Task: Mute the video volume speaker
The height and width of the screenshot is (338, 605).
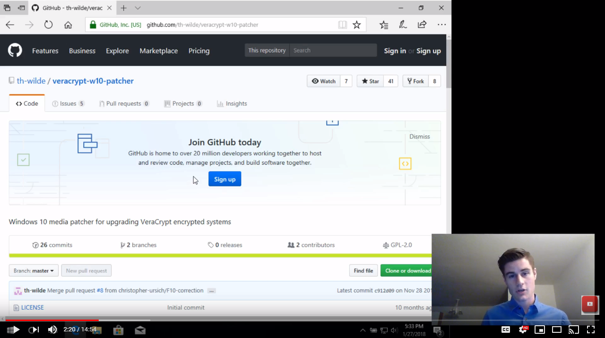Action: [x=52, y=330]
